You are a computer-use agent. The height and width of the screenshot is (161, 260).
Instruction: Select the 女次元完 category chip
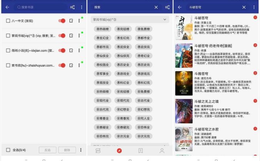[x=143, y=136]
